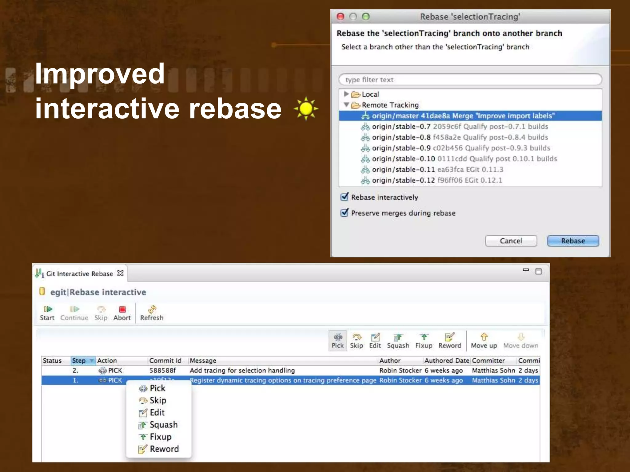Select the origin/master branch
The image size is (630, 472).
tap(470, 116)
